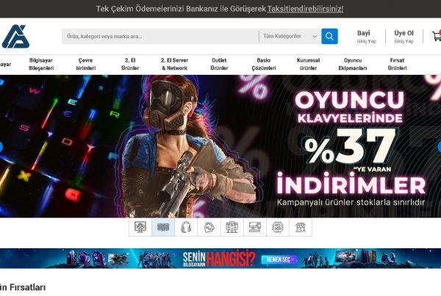The image size is (441, 296).
Task: Open Bilgisayar Bileşenleri menu
Action: (41, 63)
